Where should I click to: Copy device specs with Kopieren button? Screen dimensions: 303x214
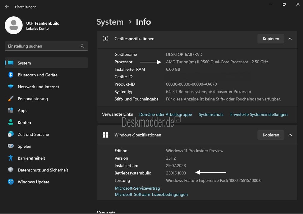click(x=271, y=39)
